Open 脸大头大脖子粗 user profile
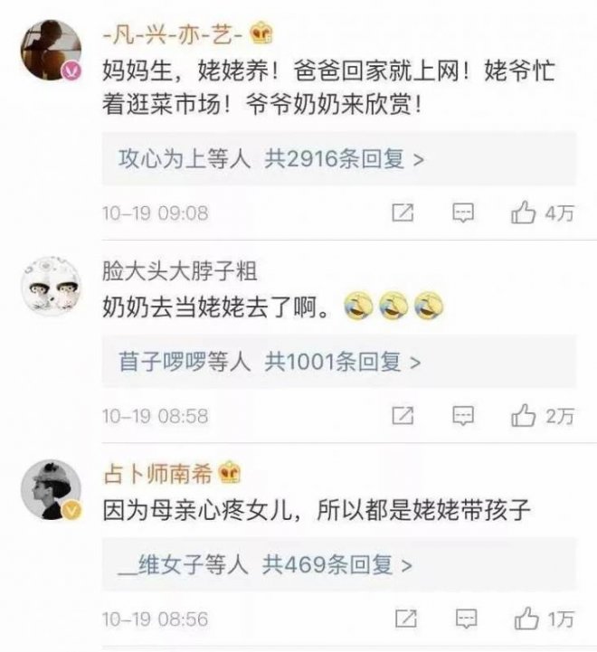 (x=180, y=271)
